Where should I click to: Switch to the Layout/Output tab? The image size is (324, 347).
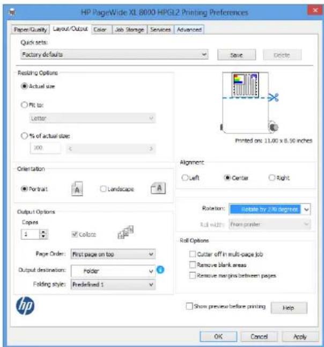70,29
